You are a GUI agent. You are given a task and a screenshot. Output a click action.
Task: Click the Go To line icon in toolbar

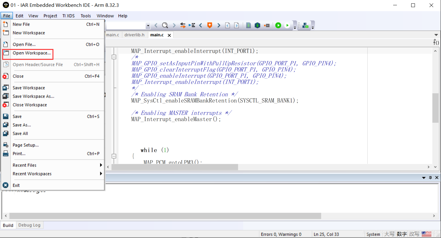tap(192, 25)
